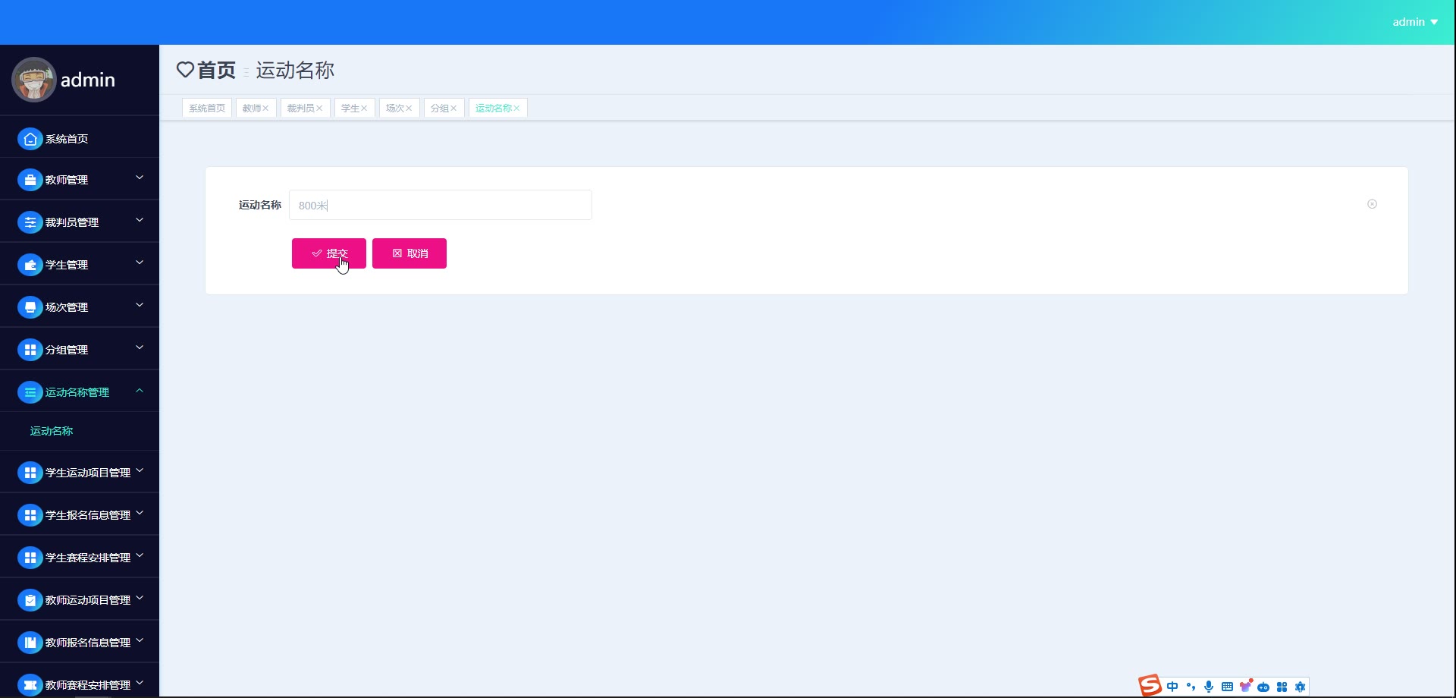Click the grid icon beside 分组管理
The width and height of the screenshot is (1456, 698).
(30, 350)
